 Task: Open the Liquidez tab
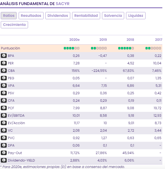pos(136,16)
